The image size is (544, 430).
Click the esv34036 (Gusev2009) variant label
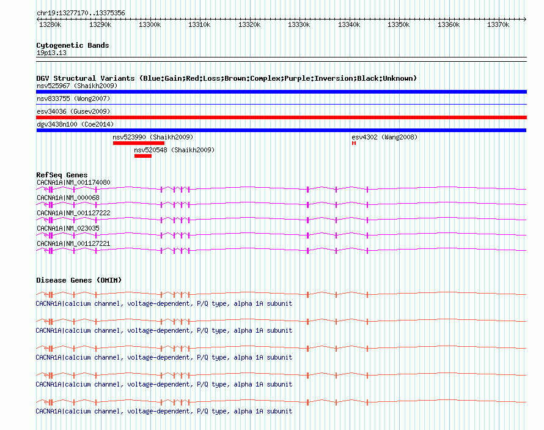(73, 111)
